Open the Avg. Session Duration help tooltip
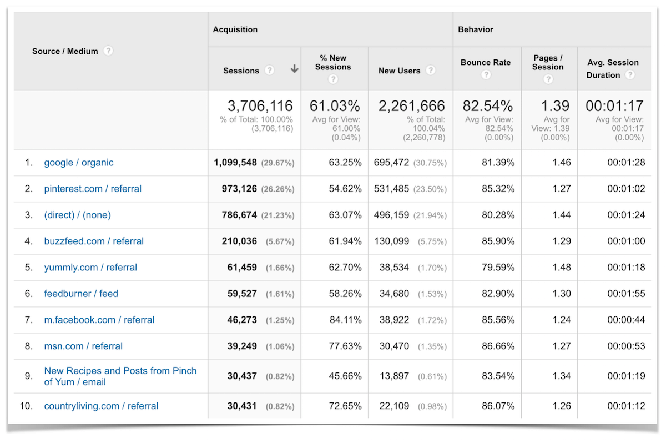666x443 pixels. pyautogui.click(x=631, y=75)
